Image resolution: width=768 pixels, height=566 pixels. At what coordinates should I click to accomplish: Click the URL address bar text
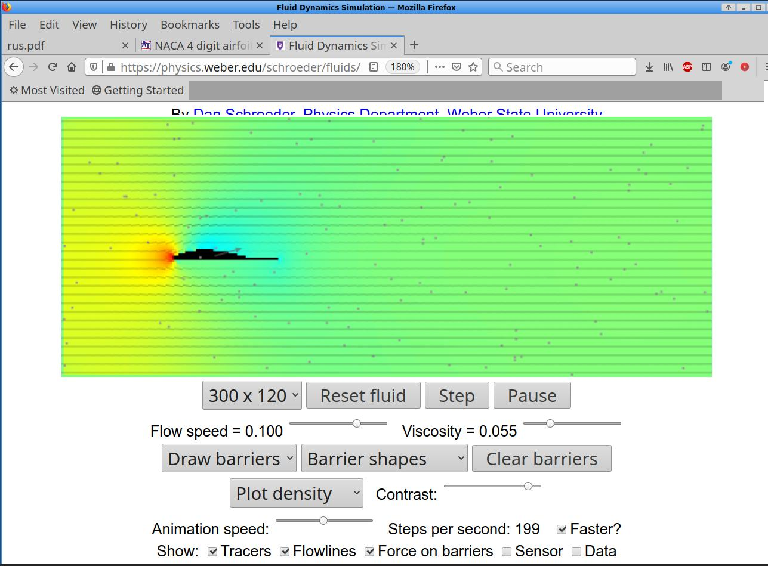point(240,67)
